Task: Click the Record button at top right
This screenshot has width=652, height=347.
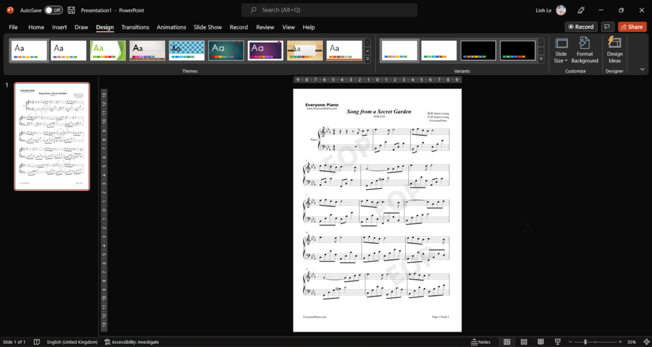Action: 581,27
